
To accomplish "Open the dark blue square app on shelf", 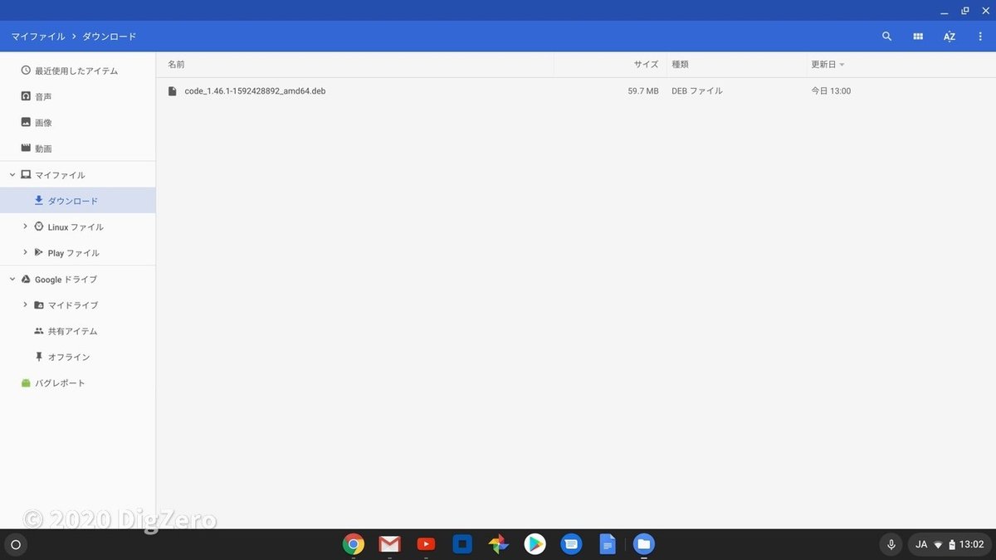I will [462, 544].
